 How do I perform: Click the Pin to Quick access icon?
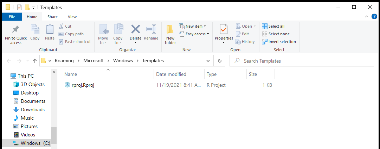[16, 29]
